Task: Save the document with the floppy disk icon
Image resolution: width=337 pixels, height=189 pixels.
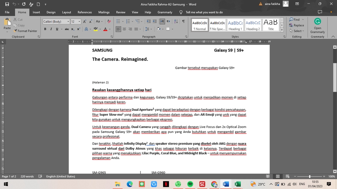Action: point(7,4)
